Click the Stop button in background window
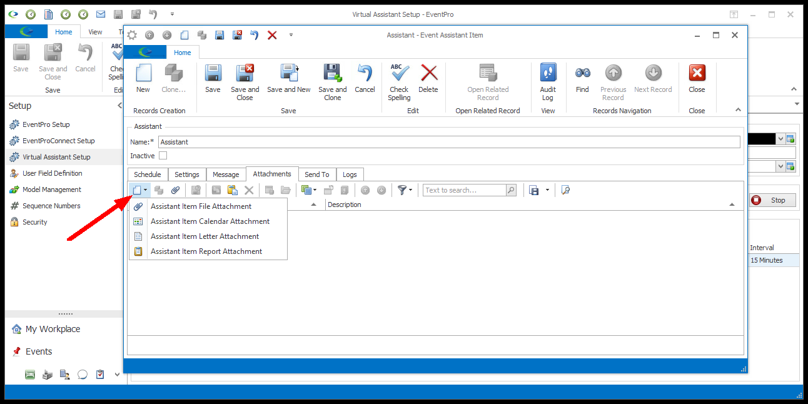The width and height of the screenshot is (808, 404). pos(772,200)
